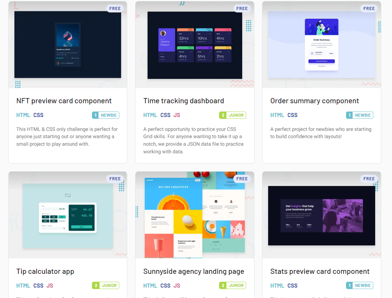Screen dimensions: 392x298
Task: Select the Tip calculator app thumbnail
Action: pyautogui.click(x=68, y=216)
